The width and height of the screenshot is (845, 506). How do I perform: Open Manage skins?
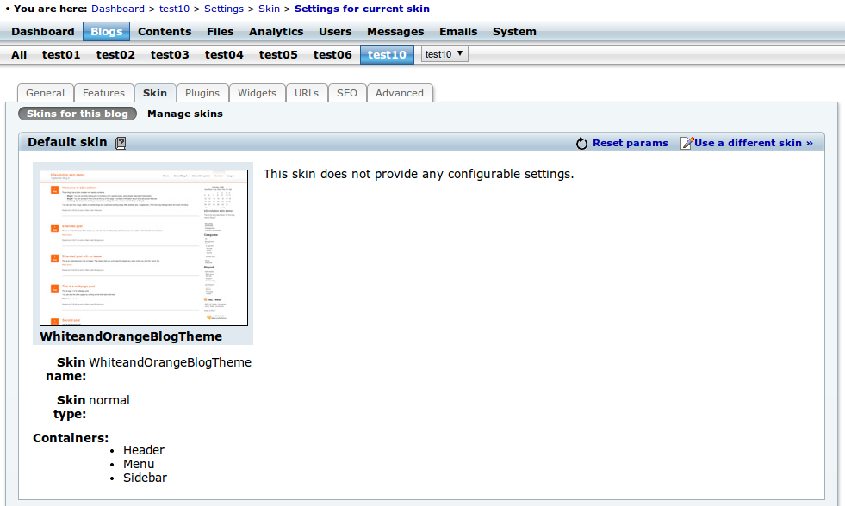pos(185,114)
